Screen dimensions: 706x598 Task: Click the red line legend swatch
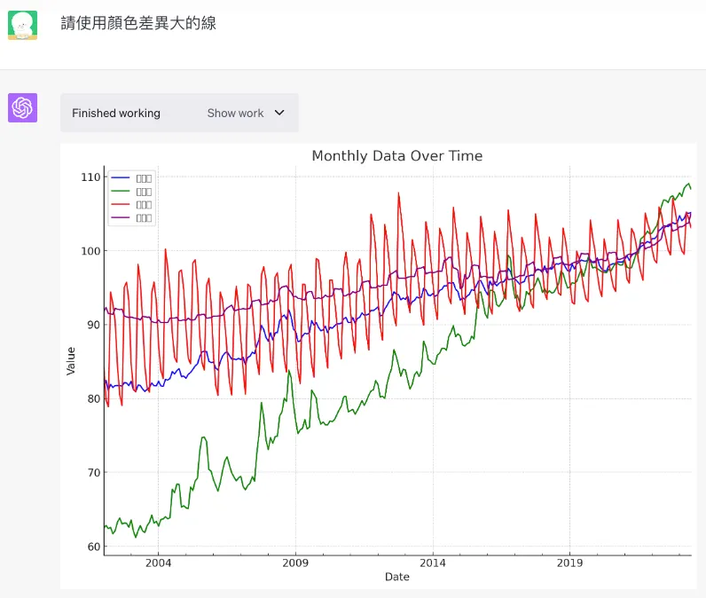pos(121,204)
